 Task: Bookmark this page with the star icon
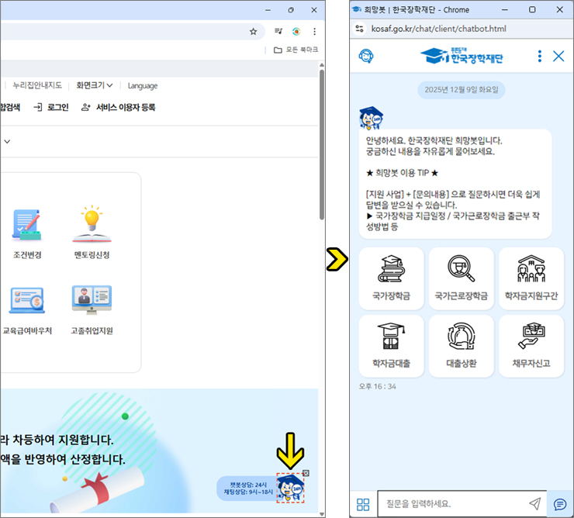coord(253,32)
